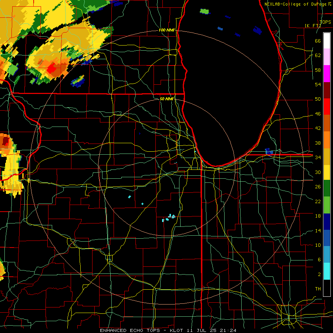Viewport: 333px width, 333px height.
Task: Click the legend value 46
Action: (x=318, y=114)
